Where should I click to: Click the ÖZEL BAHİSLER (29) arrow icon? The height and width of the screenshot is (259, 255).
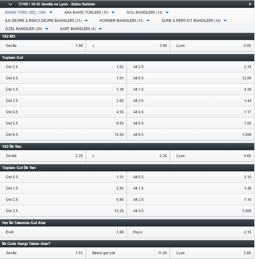[x=47, y=29]
